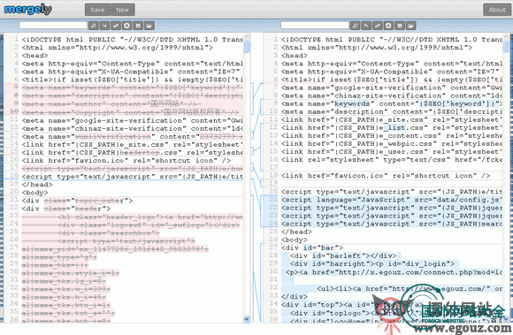513x335 pixels.
Task: Click right pane div id="bar" line
Action: (x=312, y=247)
